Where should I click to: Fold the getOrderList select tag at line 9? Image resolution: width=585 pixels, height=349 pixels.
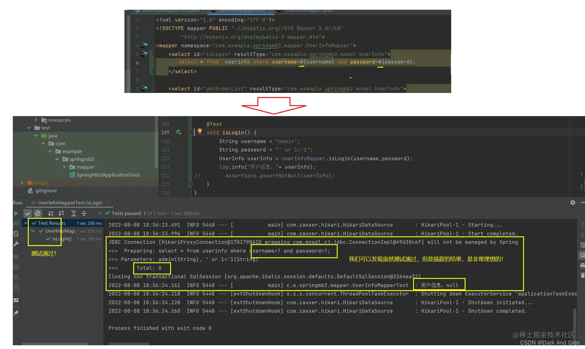coord(154,89)
